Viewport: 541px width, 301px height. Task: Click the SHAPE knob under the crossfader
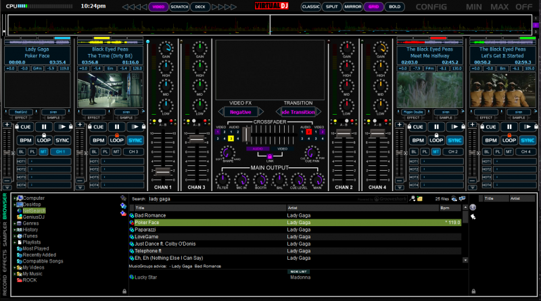228,153
